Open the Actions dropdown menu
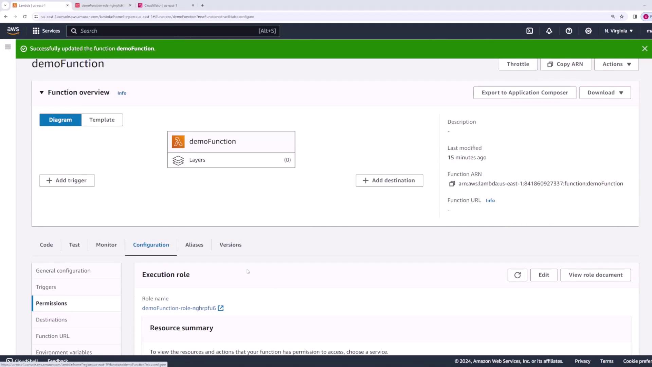The height and width of the screenshot is (367, 652). 616,64
